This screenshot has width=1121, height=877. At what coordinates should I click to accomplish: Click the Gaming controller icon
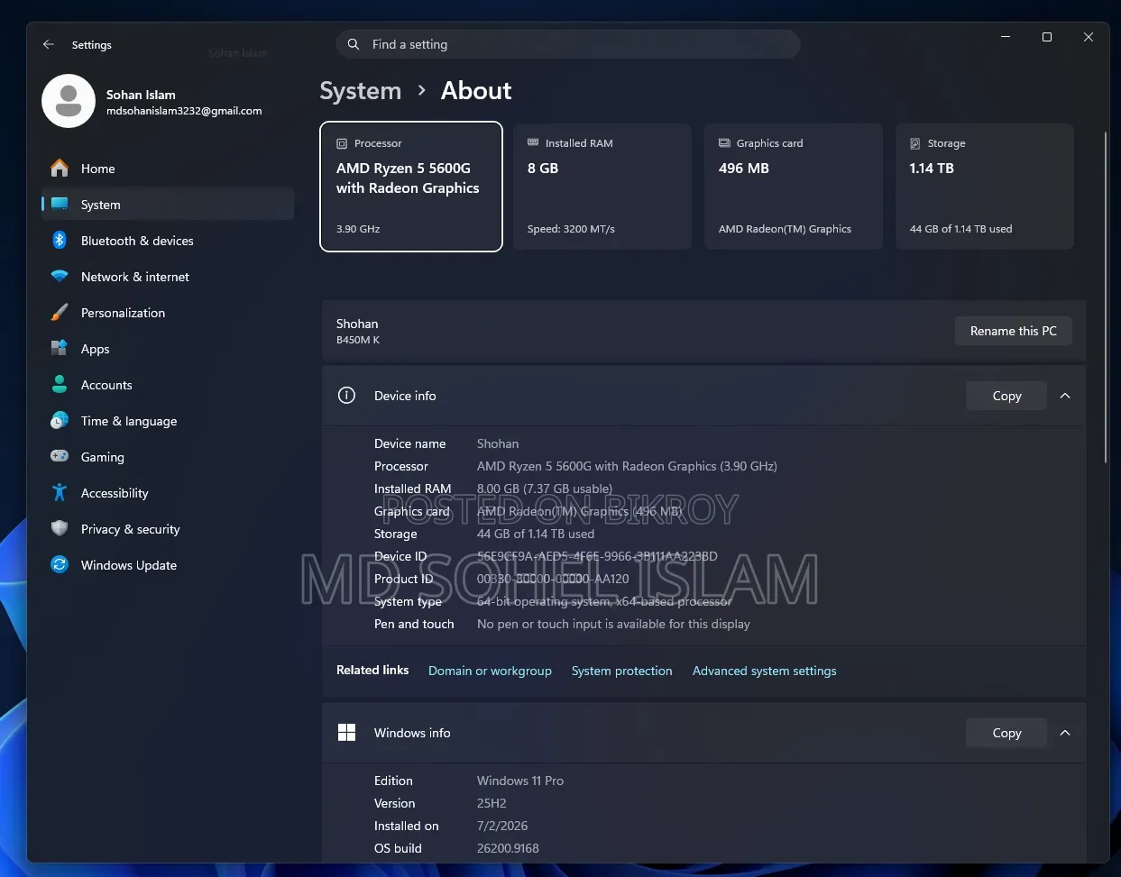tap(60, 457)
